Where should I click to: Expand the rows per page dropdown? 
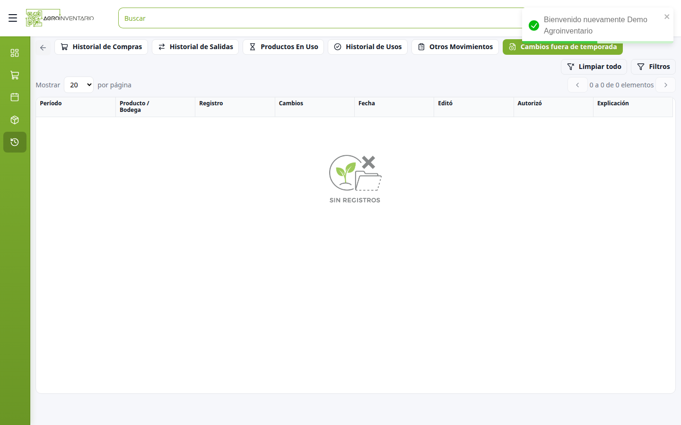[79, 85]
